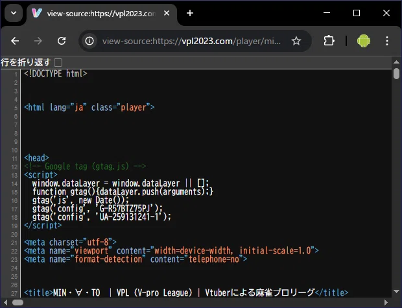Open the Chrome three-dot menu

[x=387, y=41]
